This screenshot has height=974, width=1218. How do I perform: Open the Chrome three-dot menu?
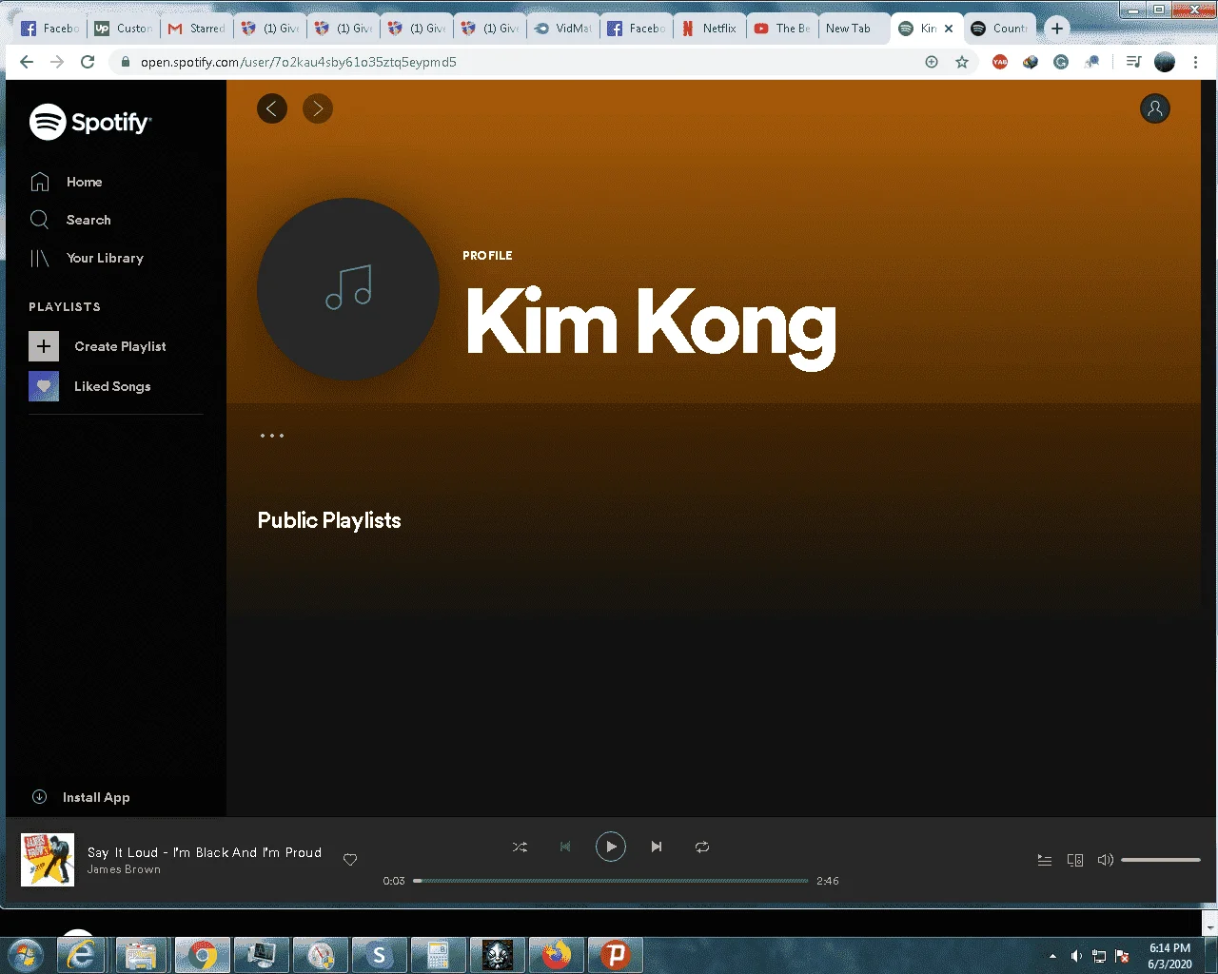click(1196, 62)
